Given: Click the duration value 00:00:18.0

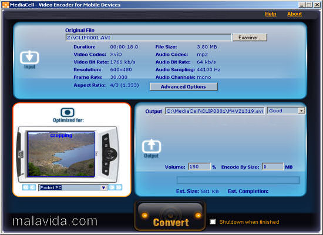Looking at the screenshot, I should click(124, 47).
